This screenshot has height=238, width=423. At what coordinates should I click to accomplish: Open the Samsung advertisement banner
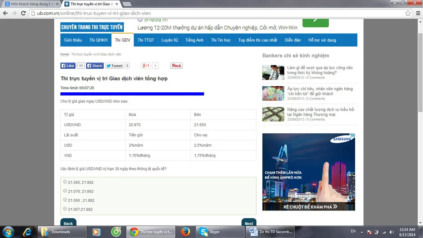[x=309, y=172]
